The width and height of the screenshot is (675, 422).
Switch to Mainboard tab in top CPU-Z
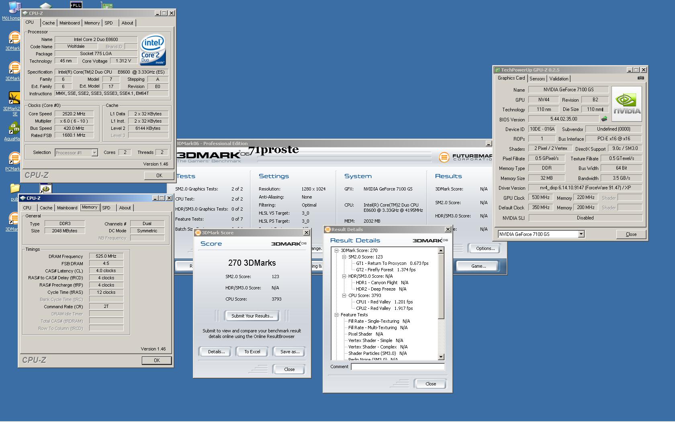pyautogui.click(x=70, y=23)
